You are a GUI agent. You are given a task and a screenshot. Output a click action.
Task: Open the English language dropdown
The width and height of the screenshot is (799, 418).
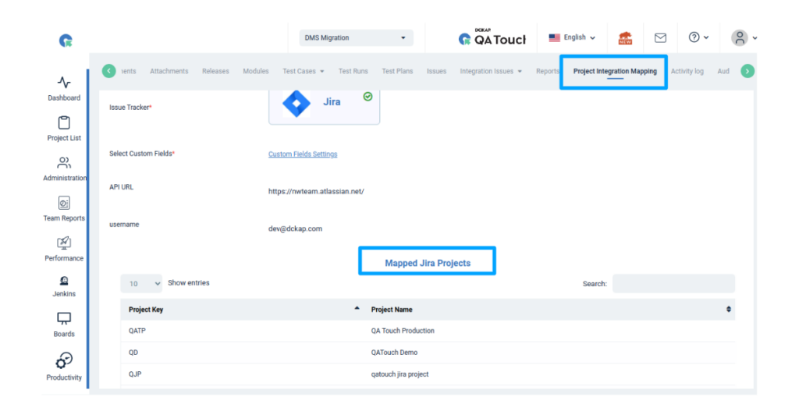572,37
